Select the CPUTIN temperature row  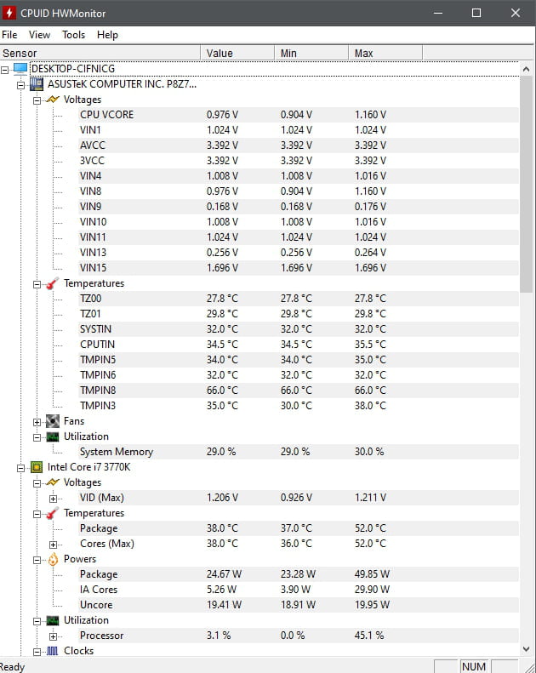299,345
